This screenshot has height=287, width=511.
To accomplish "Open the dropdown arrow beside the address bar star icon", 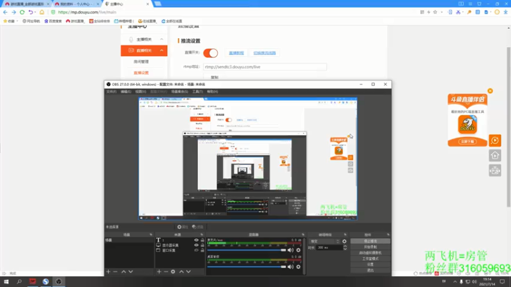I will tap(441, 12).
